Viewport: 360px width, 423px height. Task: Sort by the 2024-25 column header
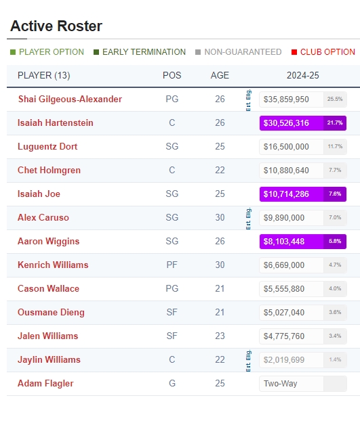coord(302,76)
